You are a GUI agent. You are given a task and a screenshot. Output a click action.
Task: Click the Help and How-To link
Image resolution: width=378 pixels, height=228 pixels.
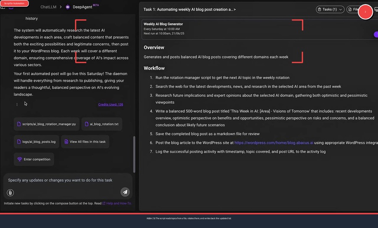[x=119, y=203]
